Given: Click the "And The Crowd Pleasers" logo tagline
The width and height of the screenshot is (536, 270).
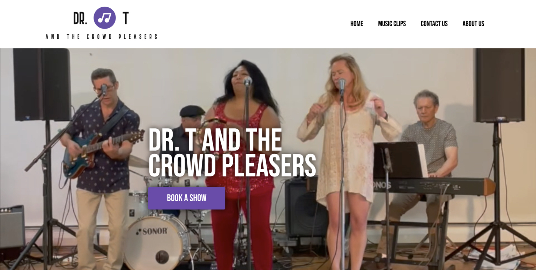Looking at the screenshot, I should tap(102, 37).
